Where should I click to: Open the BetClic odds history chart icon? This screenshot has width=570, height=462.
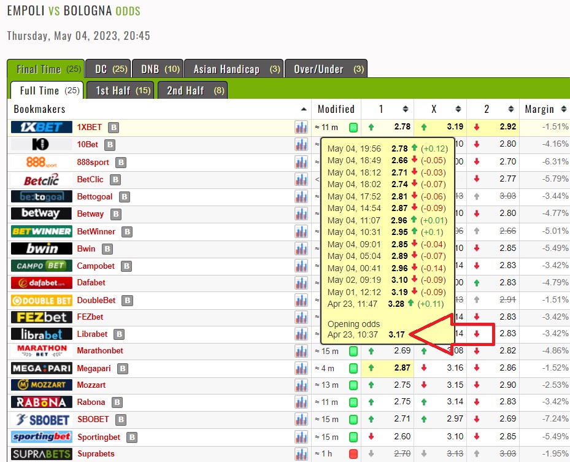click(x=301, y=179)
